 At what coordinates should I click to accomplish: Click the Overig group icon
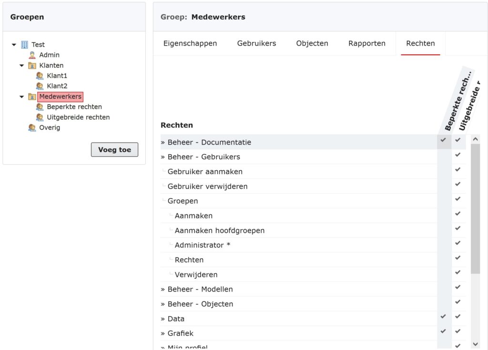point(32,128)
